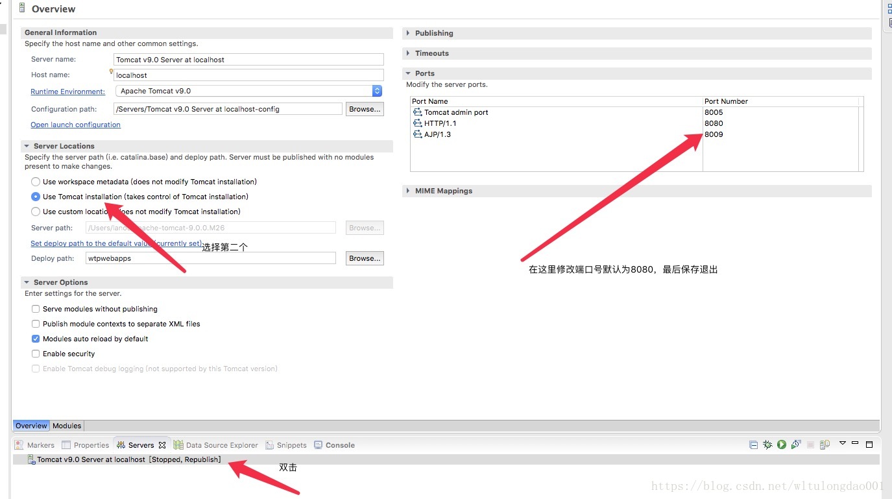Click Browse next to Configuration path
The image size is (892, 499).
tap(365, 109)
